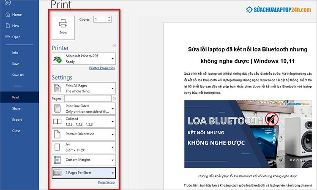Image resolution: width=317 pixels, height=190 pixels.
Task: Click the A4 paper size icon
Action: coord(57,147)
